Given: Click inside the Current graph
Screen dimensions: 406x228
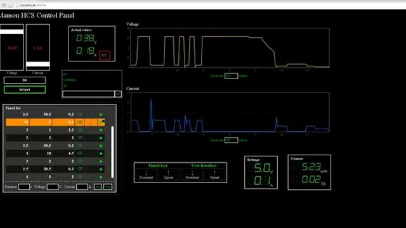Looking at the screenshot, I should (x=230, y=112).
